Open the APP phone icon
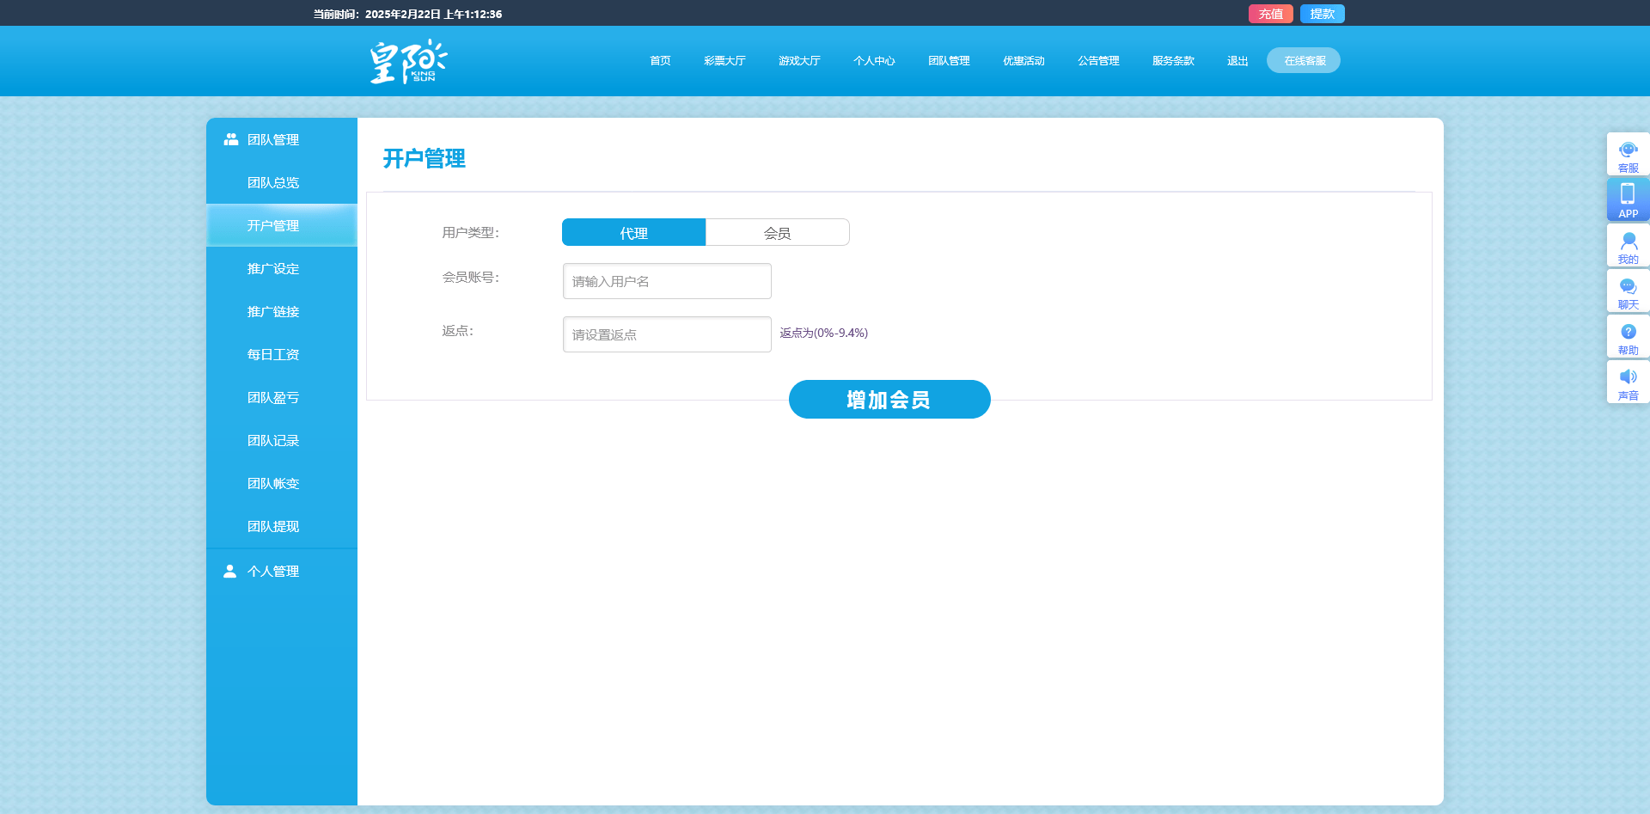Screen dimensions: 1650x814 click(x=1628, y=194)
